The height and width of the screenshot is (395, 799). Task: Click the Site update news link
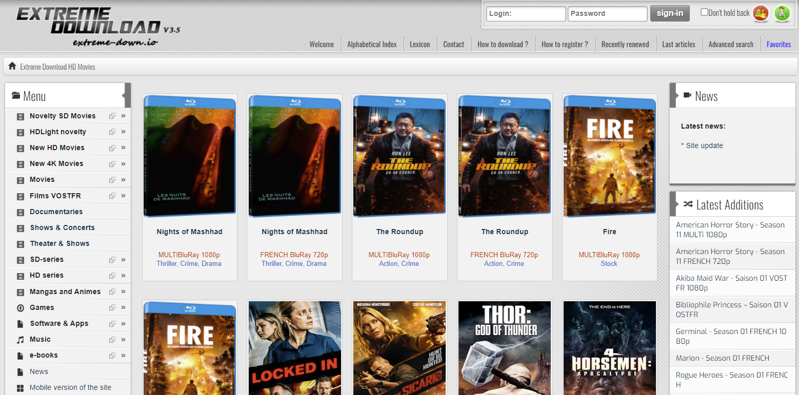(704, 145)
